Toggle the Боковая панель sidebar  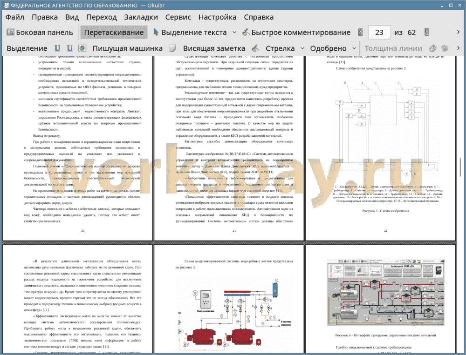tap(40, 33)
